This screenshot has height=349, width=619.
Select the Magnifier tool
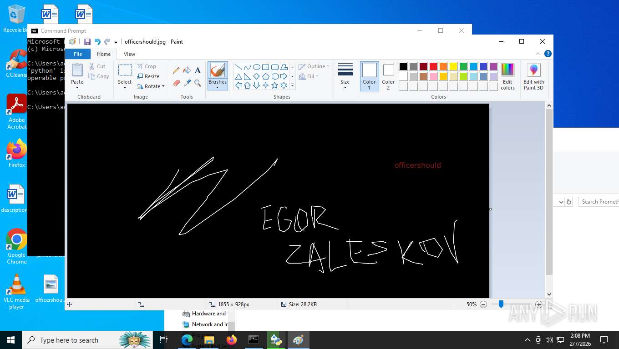198,83
